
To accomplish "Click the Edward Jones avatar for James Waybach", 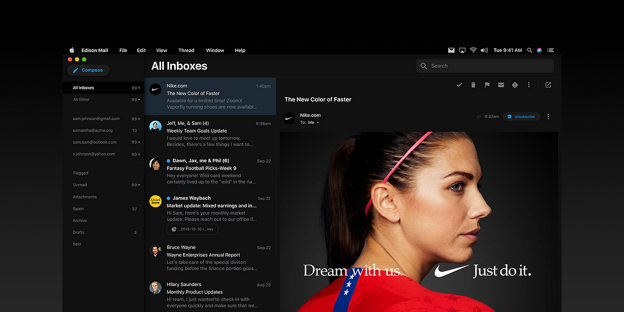I will (x=155, y=201).
